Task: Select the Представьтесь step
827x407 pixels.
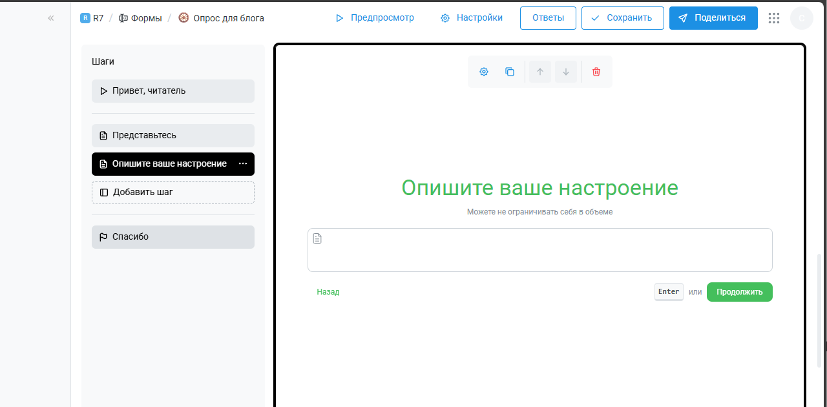Action: [173, 136]
